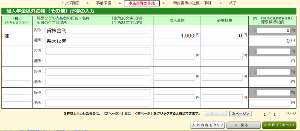Image resolution: width=300 pixels, height=131 pixels.
Task: Click second row gray unpaid tax field
Action: coord(273,51)
